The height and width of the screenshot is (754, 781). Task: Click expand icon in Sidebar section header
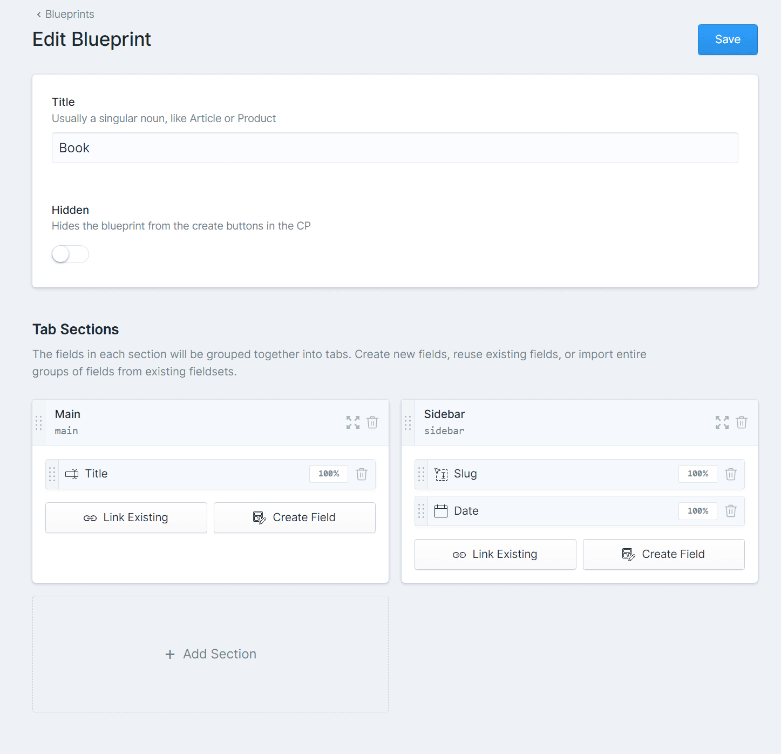click(x=722, y=422)
